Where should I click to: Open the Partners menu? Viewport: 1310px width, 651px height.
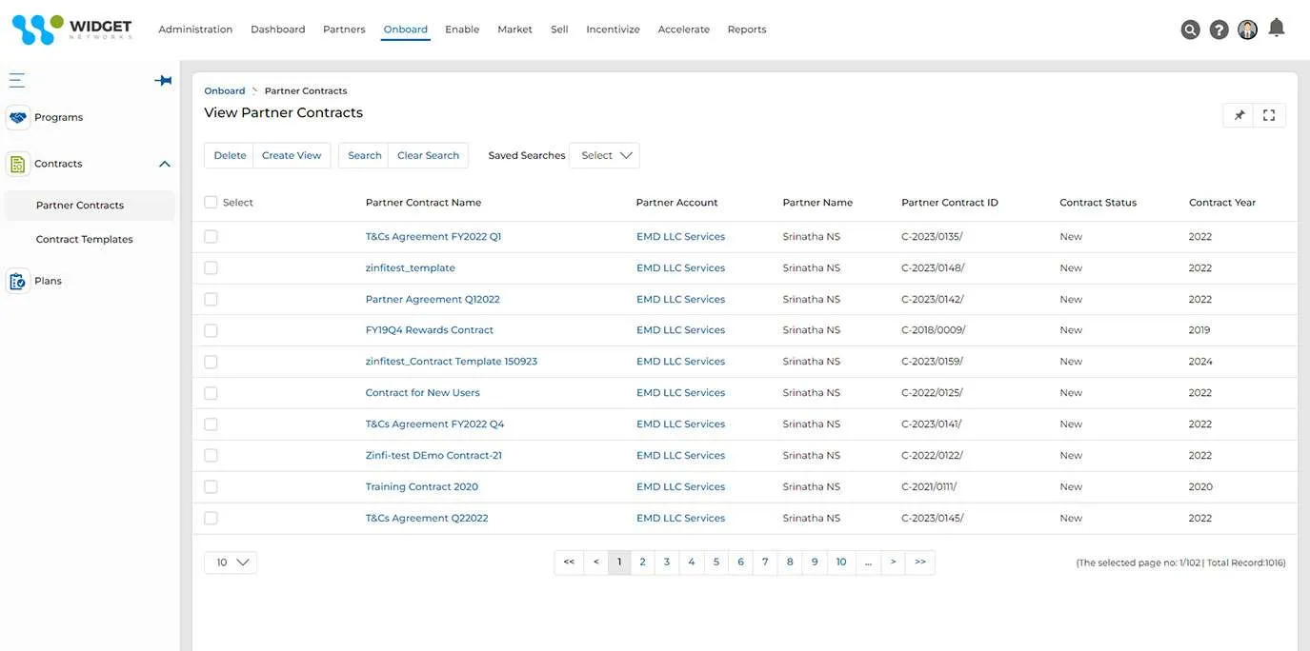pyautogui.click(x=344, y=30)
